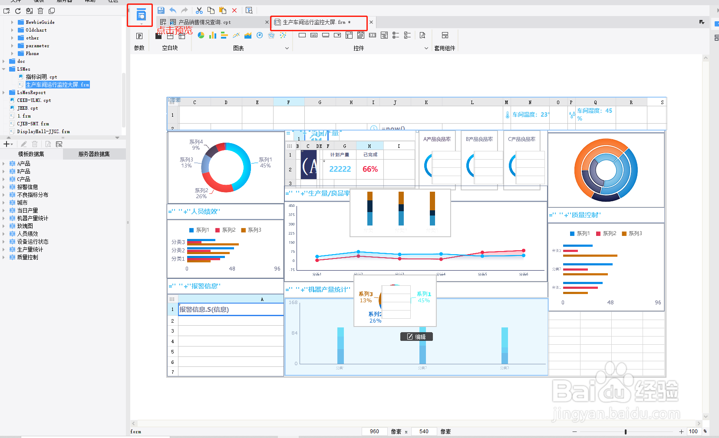Insert a text label widget
Screen dimensions: 719x438
tap(314, 35)
